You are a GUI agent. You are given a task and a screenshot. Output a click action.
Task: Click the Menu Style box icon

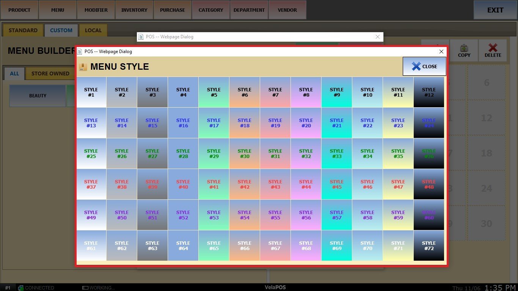pos(83,67)
